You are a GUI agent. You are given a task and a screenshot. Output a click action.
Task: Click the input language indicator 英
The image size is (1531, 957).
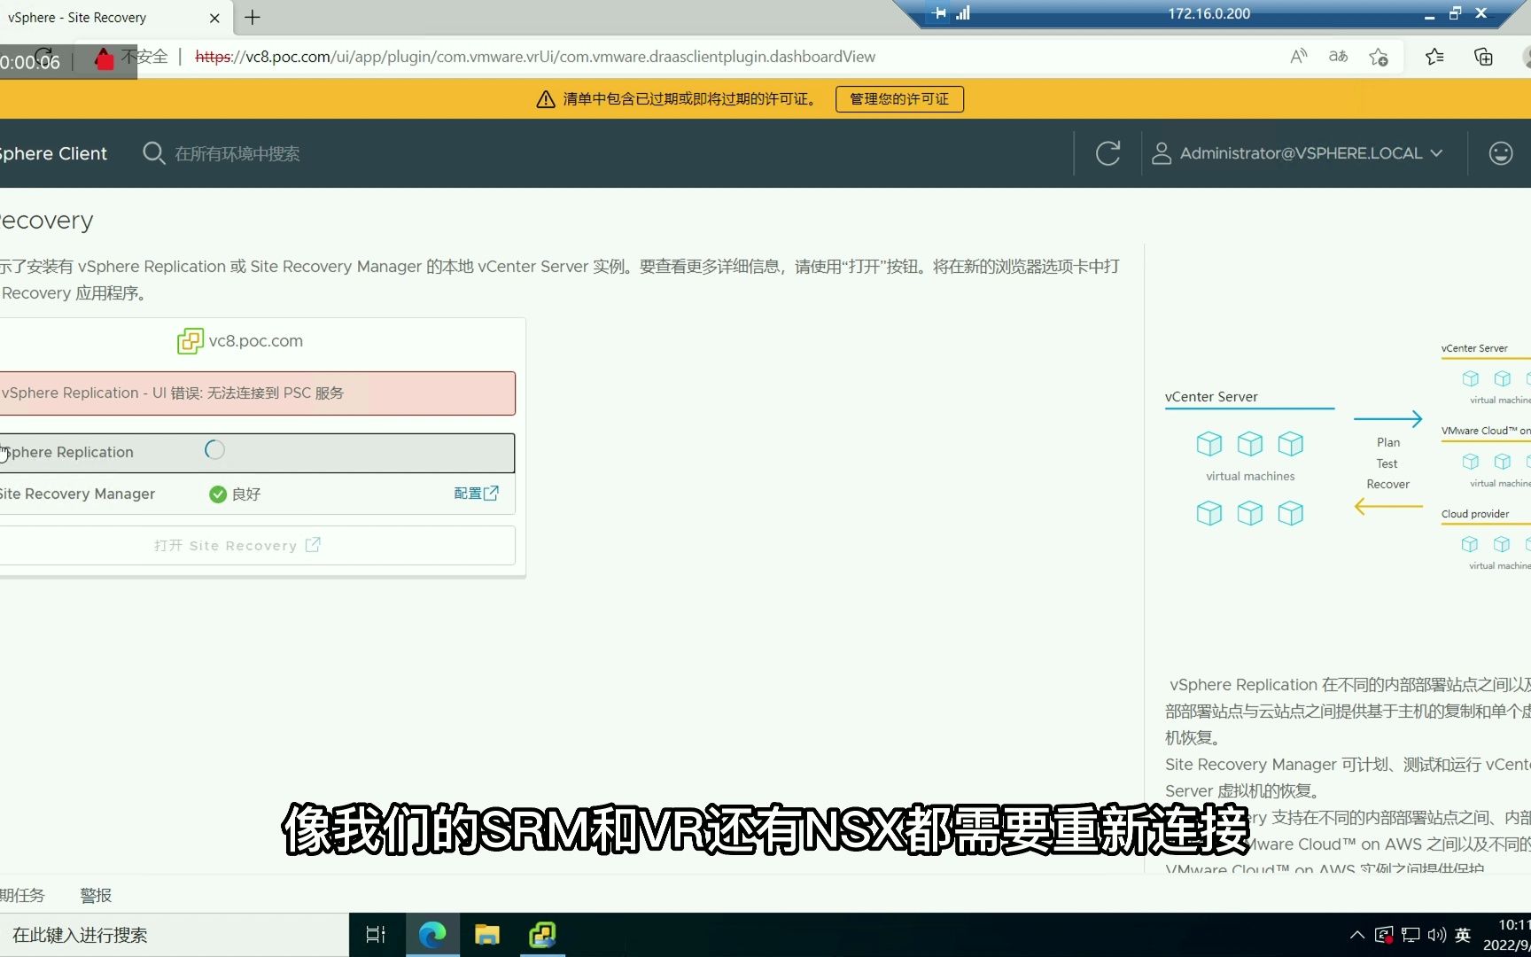coord(1463,935)
